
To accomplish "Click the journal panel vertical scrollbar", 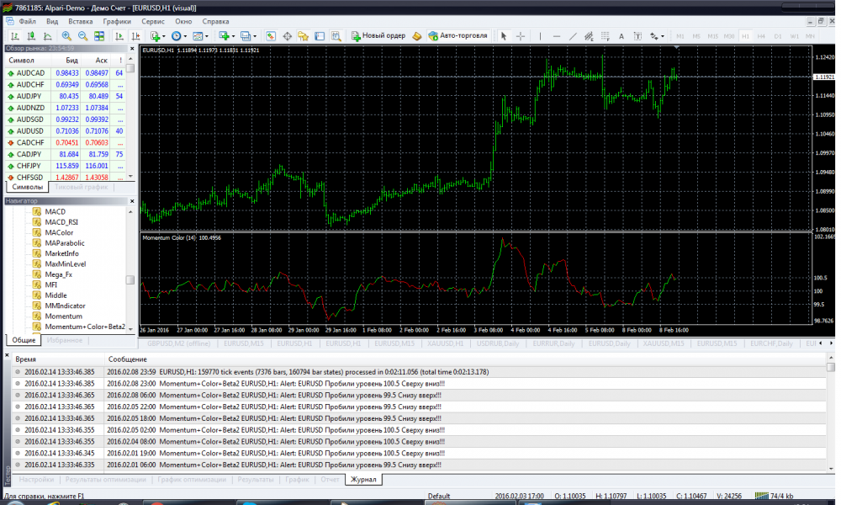I will (831, 413).
